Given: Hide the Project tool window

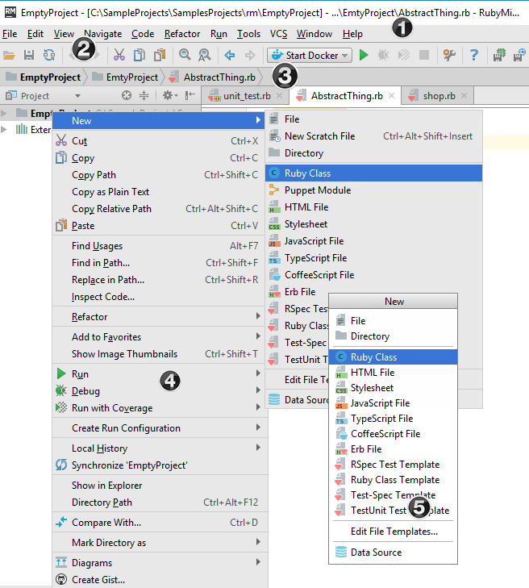Looking at the screenshot, I should [x=190, y=96].
